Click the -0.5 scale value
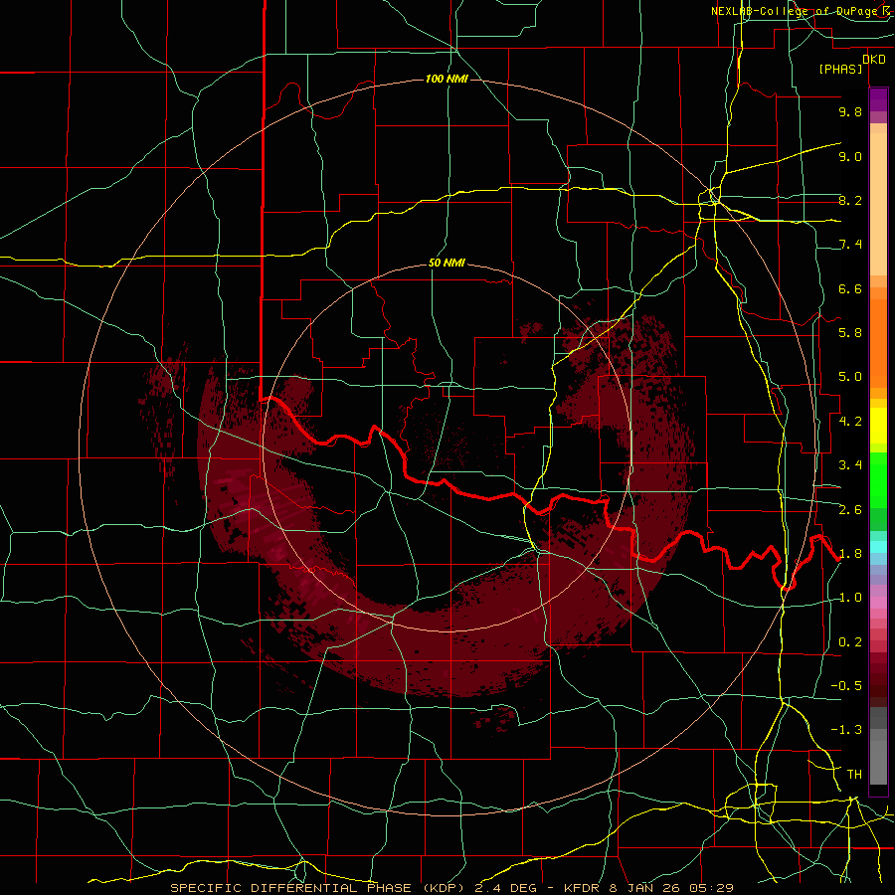Image resolution: width=895 pixels, height=895 pixels. (846, 686)
